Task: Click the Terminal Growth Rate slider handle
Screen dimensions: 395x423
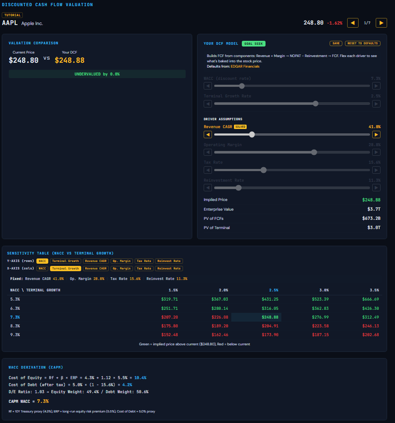Action: click(316, 104)
